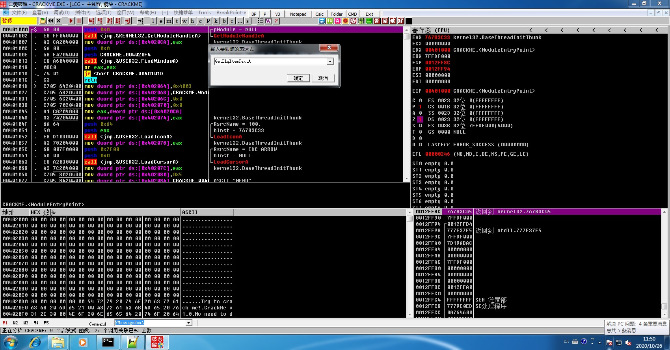Screen dimensions: 670x350
Task: Open the breakpoints 'b' window icon
Action: pos(224,21)
